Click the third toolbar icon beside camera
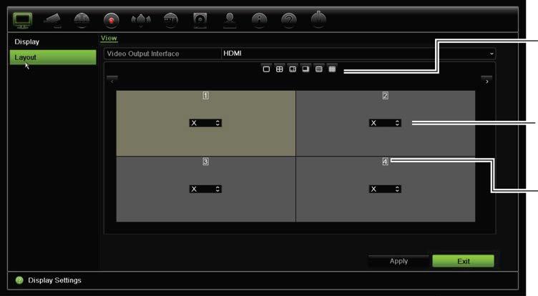The width and height of the screenshot is (538, 296). point(82,20)
